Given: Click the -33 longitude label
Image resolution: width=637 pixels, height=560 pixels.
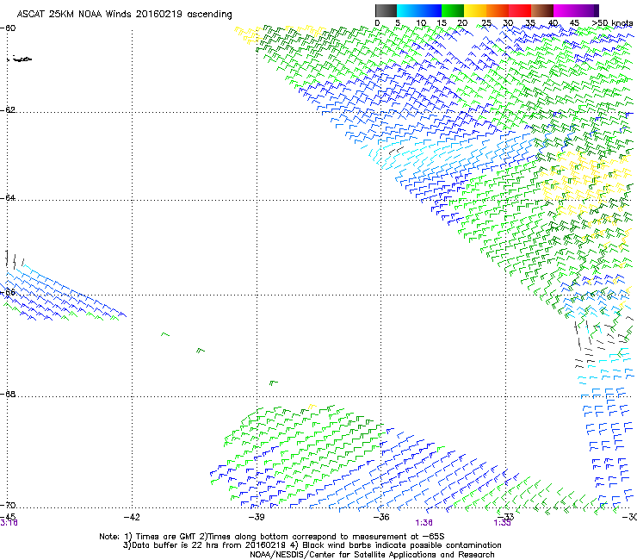Looking at the screenshot, I should [x=506, y=517].
